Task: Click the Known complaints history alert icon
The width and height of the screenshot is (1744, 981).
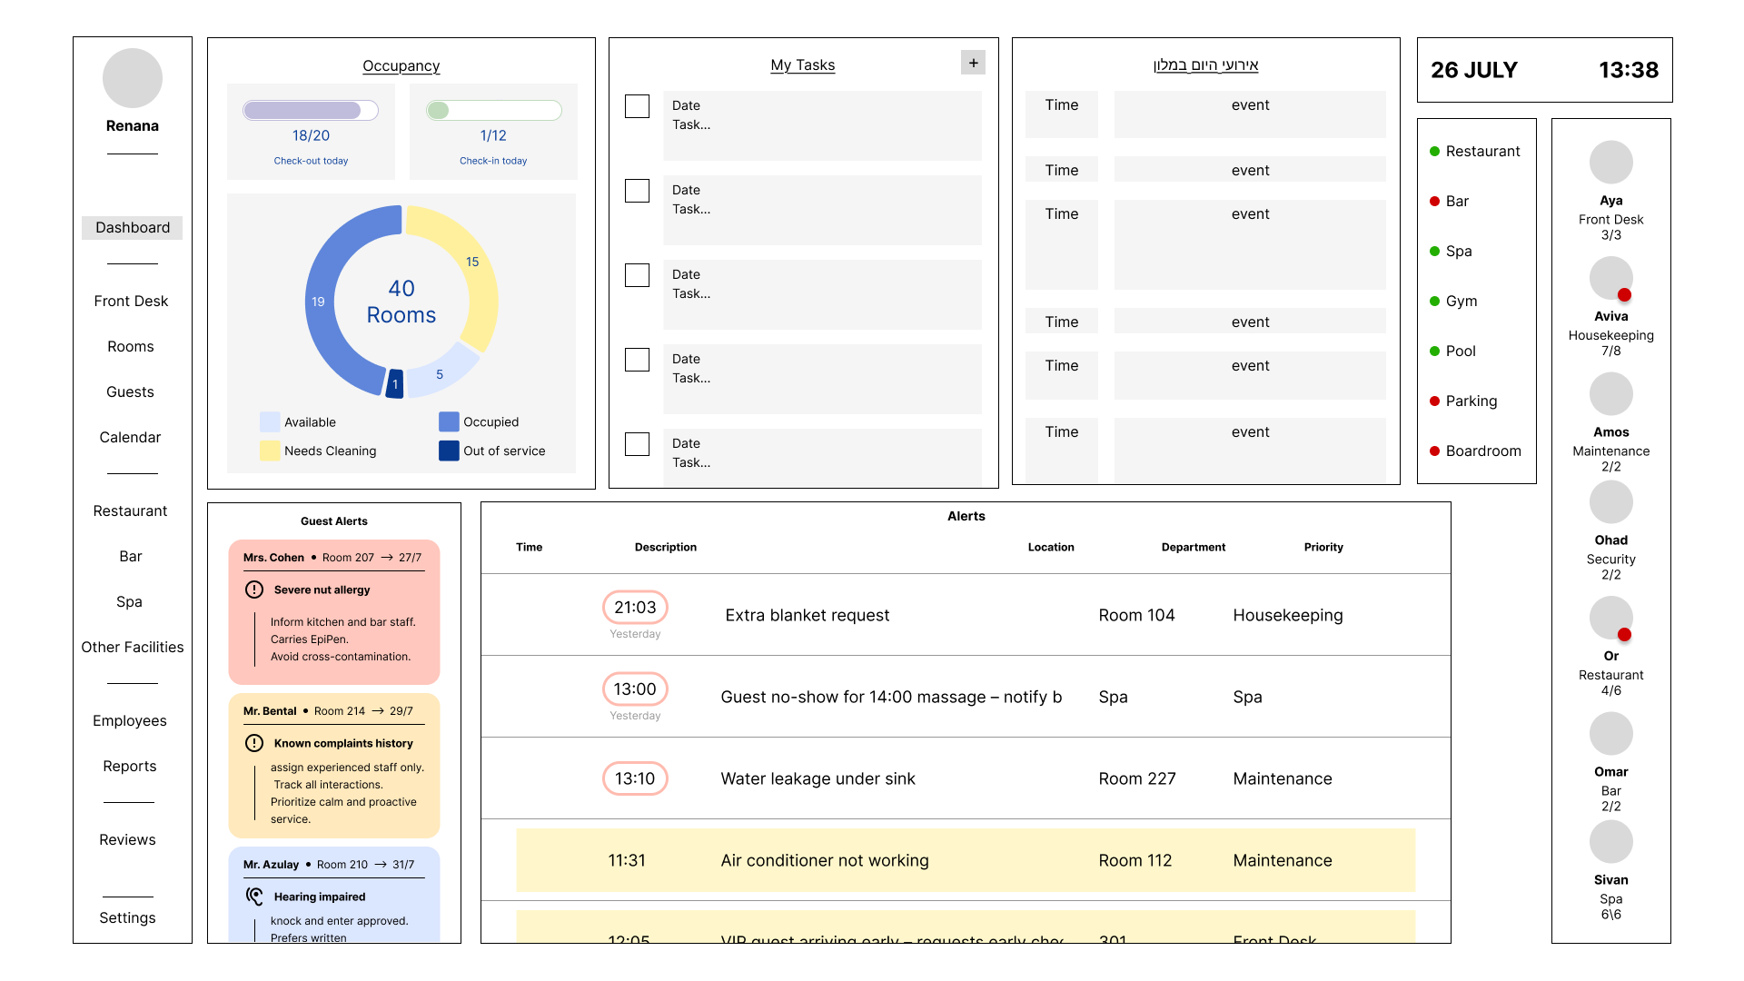Action: [254, 743]
